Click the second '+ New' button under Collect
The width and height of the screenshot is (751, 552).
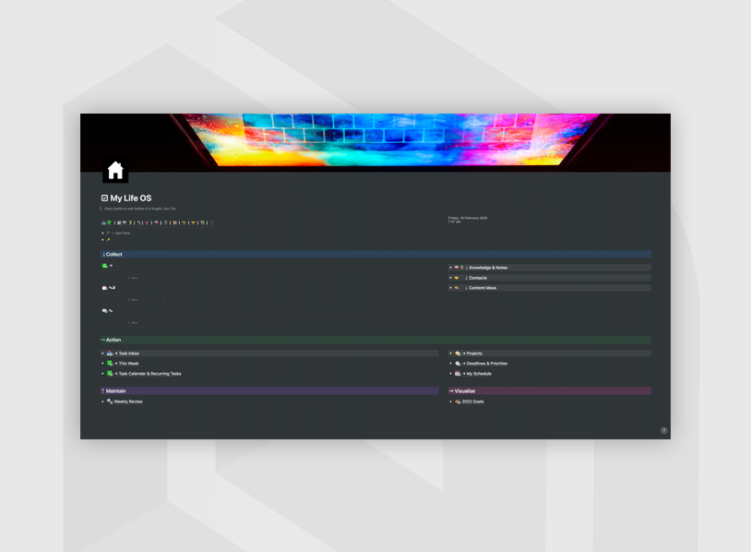click(133, 300)
